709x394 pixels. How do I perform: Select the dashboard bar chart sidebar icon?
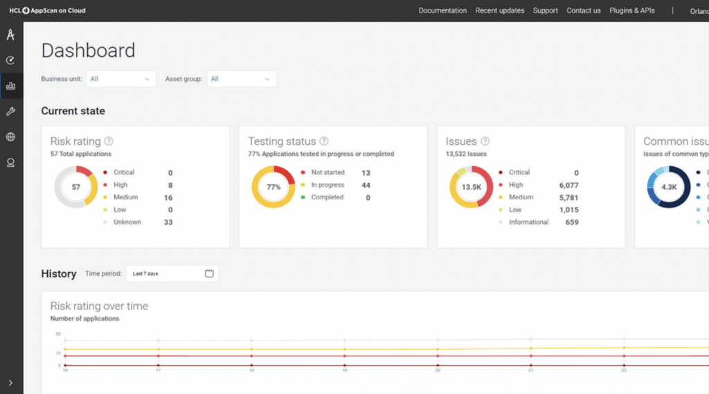[x=10, y=85]
